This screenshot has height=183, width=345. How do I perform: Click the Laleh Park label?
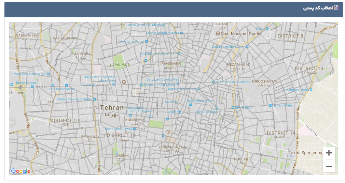[120, 64]
